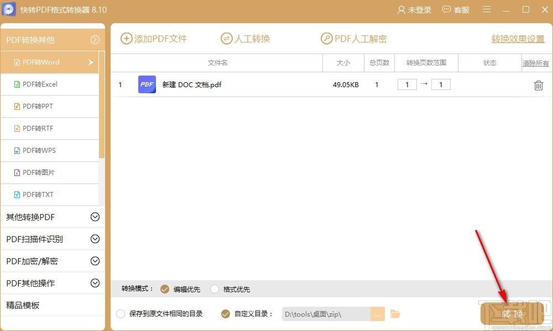Select PDF转PPT conversion
Screen dimensions: 553x331
(x=50, y=106)
